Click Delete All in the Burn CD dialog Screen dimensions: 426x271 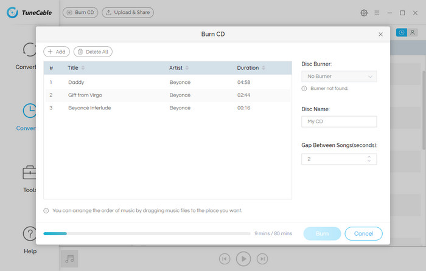coord(93,52)
